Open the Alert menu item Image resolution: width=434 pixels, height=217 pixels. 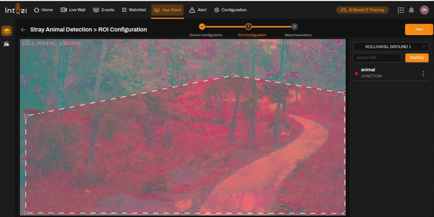198,10
